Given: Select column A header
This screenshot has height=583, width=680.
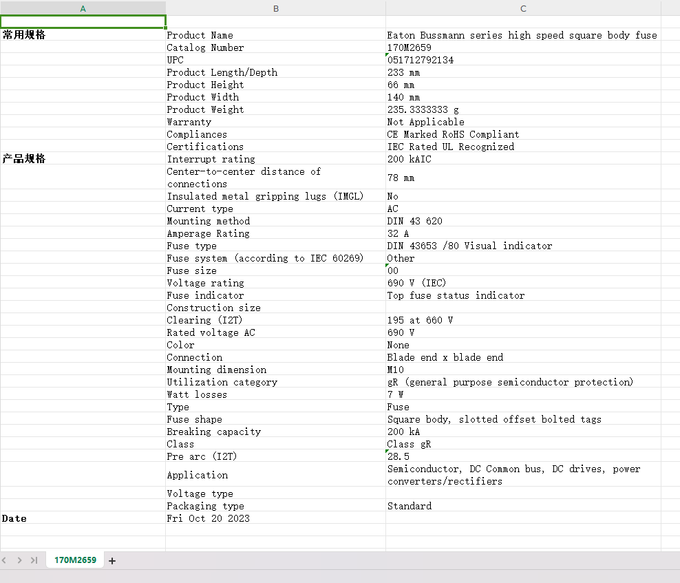Looking at the screenshot, I should click(83, 9).
